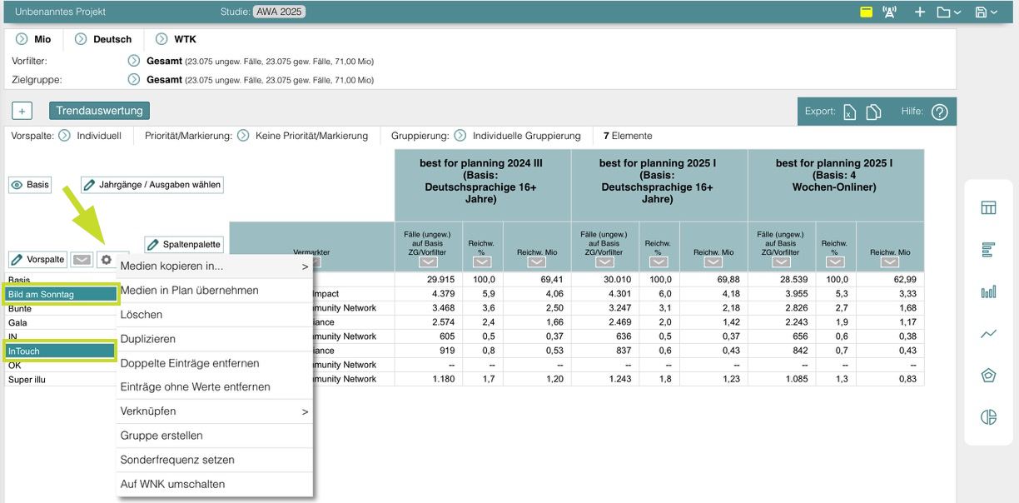The width and height of the screenshot is (1019, 503).
Task: Export the table as Excel file
Action: 850,112
